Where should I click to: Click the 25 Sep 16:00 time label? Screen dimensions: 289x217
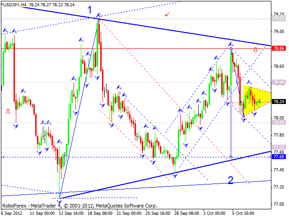point(158,213)
